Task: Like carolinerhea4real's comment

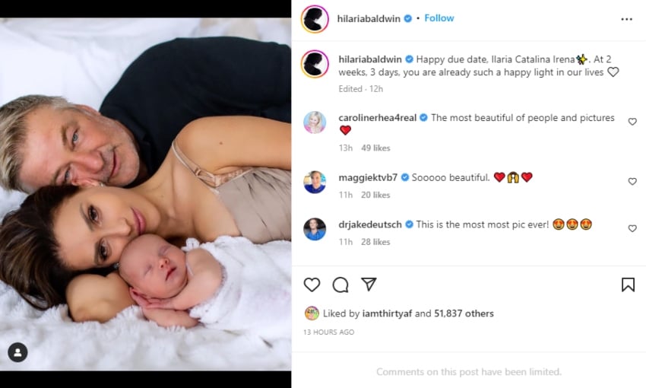Action: click(x=632, y=122)
